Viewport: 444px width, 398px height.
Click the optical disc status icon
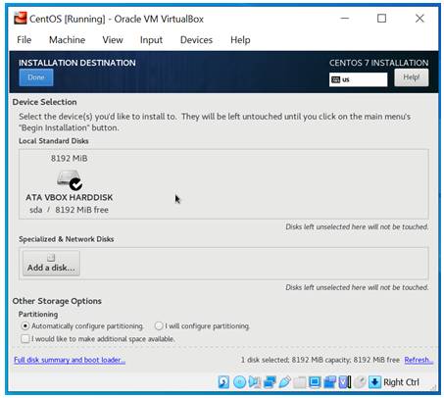(239, 382)
